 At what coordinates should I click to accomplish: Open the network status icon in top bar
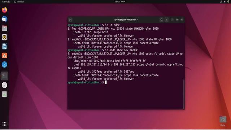point(221,1)
